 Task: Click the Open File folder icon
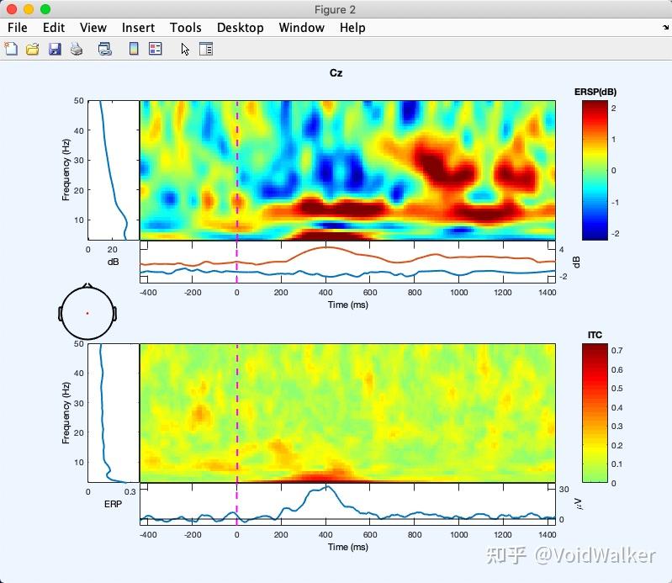click(33, 49)
